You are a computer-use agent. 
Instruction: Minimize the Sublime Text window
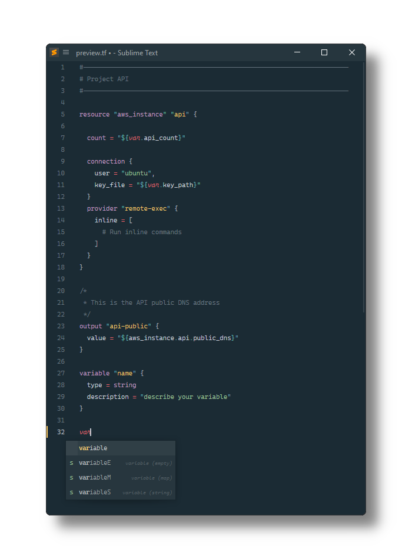point(297,52)
